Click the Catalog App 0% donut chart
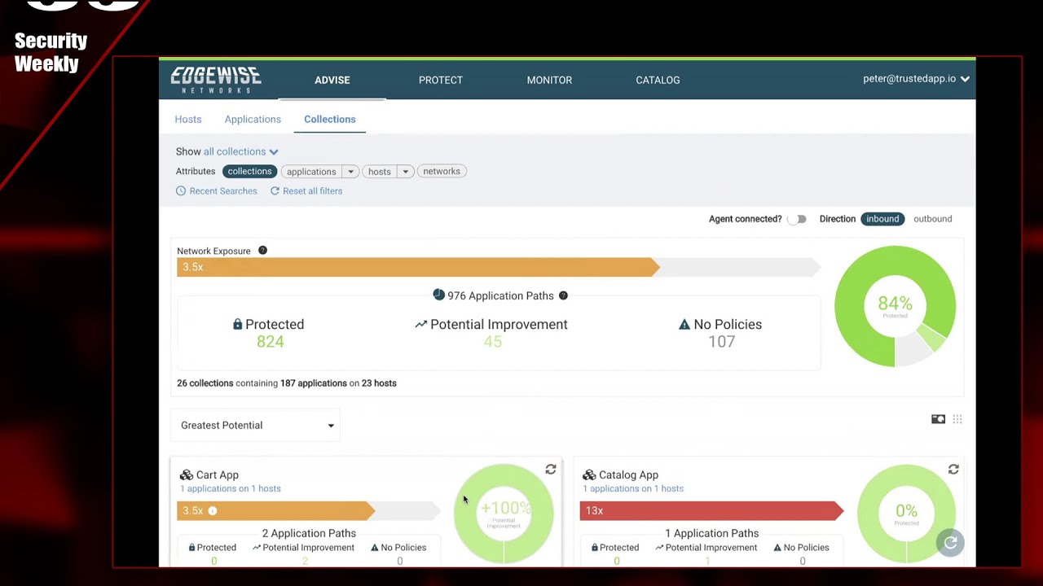The width and height of the screenshot is (1043, 586). 906,514
